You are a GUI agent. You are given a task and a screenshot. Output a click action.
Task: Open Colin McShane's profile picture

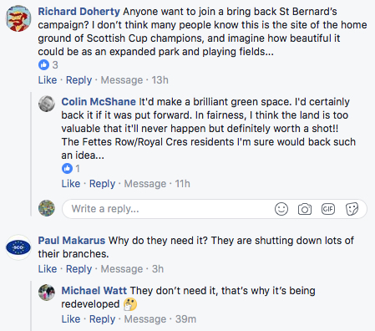[x=47, y=104]
